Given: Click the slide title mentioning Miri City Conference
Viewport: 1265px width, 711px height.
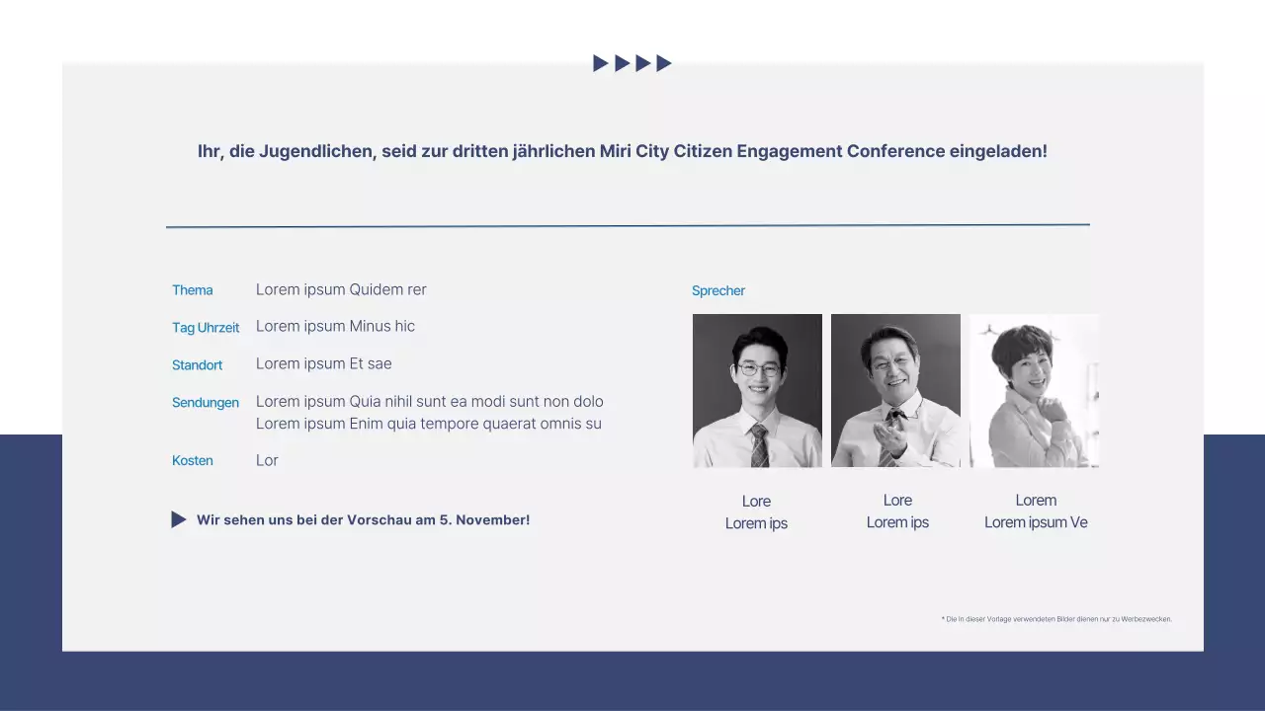Looking at the screenshot, I should tap(623, 151).
